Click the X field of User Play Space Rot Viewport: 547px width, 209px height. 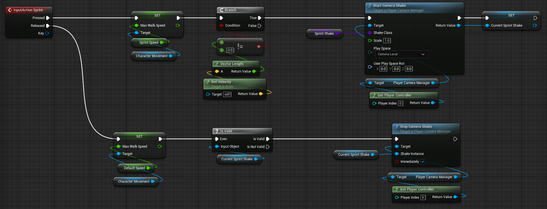coord(383,69)
